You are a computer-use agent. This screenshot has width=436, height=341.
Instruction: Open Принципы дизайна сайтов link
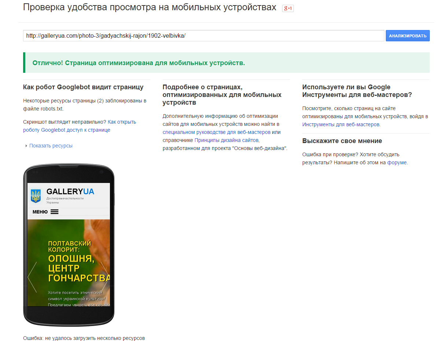227,140
